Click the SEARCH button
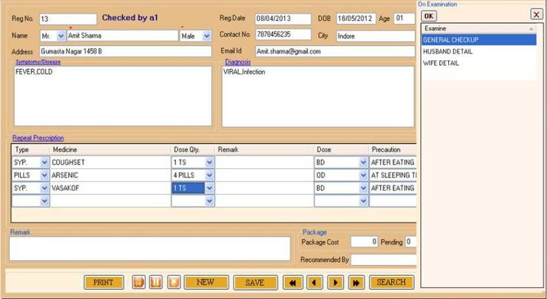Viewport: 547px width, 299px height. click(392, 282)
